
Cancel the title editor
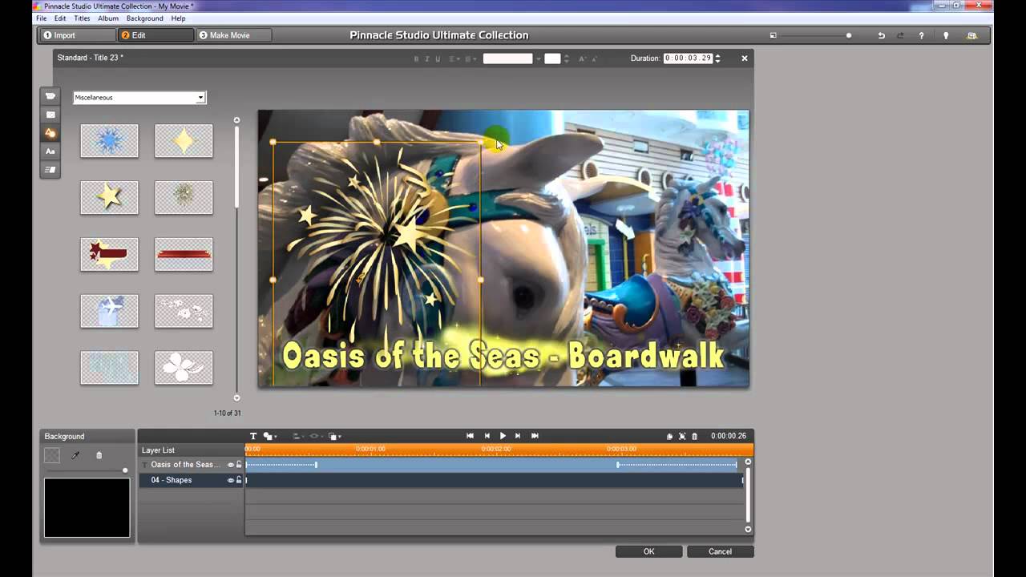point(720,551)
